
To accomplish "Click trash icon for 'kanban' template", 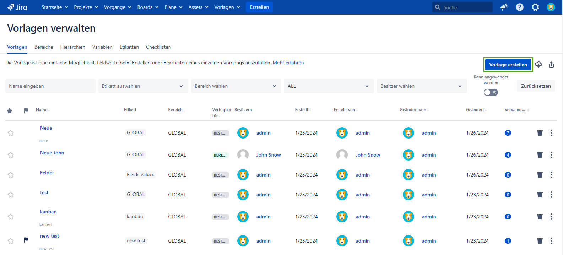I will point(540,217).
